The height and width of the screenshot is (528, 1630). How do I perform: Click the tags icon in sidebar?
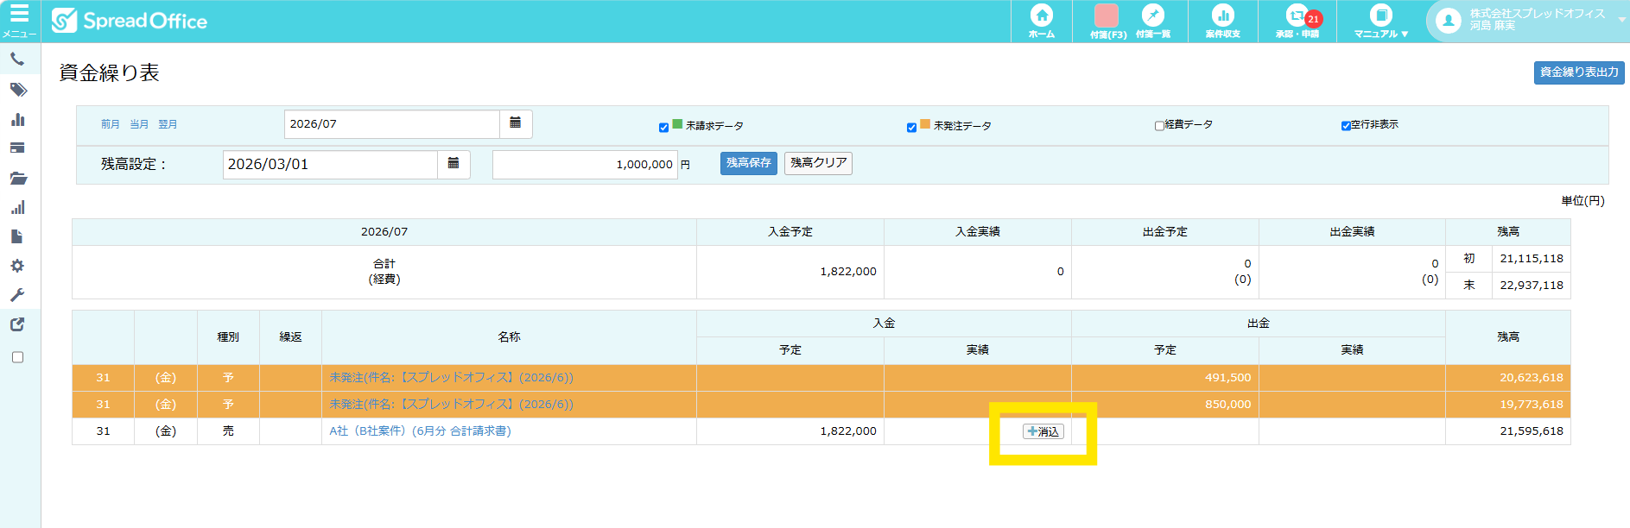(x=18, y=90)
